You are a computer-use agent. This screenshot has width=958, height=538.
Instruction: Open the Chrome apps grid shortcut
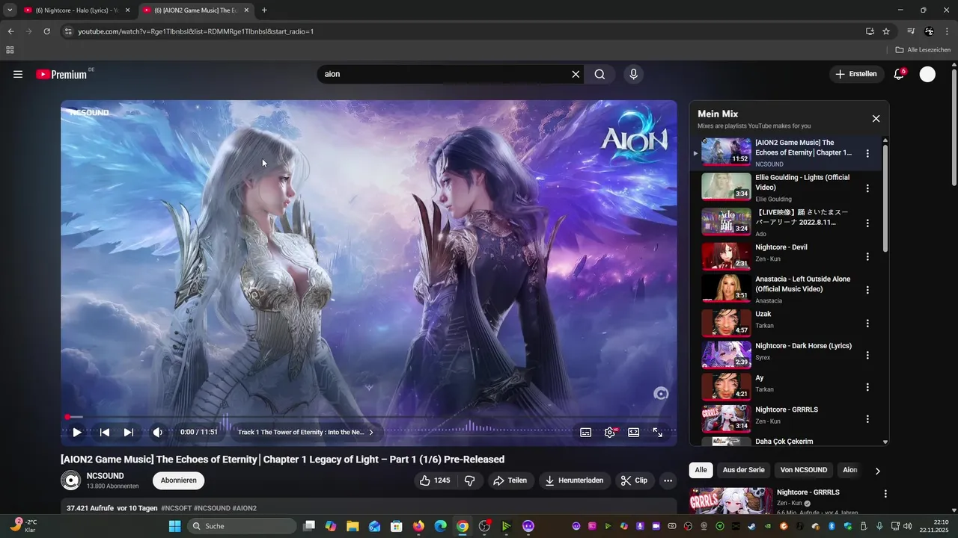pos(10,50)
